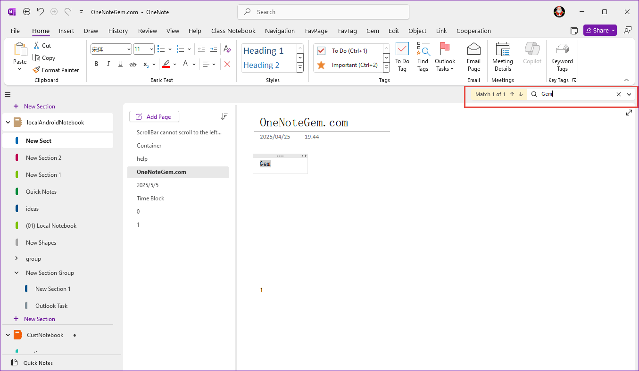This screenshot has height=371, width=639.
Task: Clear the Gem search box
Action: (x=619, y=94)
